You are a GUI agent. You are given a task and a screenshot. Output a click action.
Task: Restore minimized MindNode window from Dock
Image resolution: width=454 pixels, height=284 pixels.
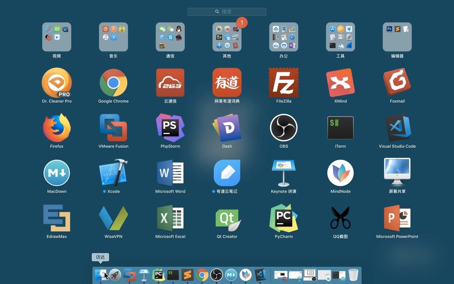(x=324, y=275)
